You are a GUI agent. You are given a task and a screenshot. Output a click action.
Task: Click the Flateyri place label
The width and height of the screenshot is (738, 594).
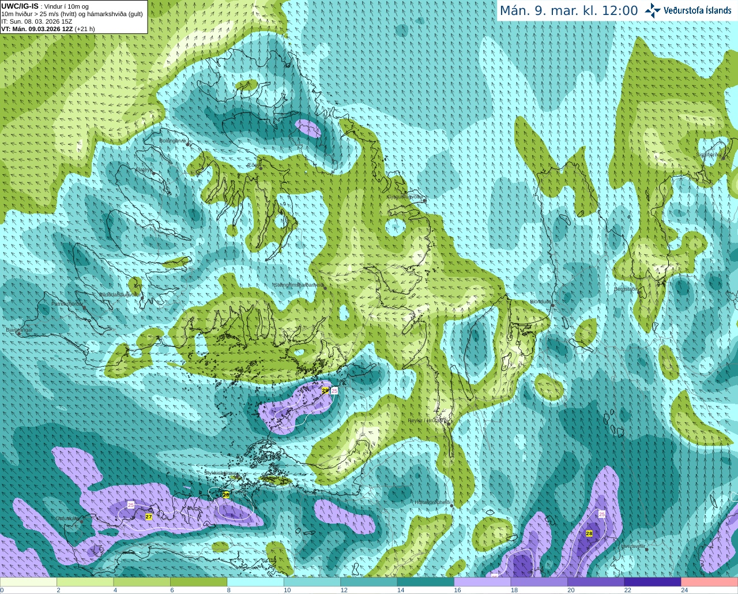[x=143, y=170]
